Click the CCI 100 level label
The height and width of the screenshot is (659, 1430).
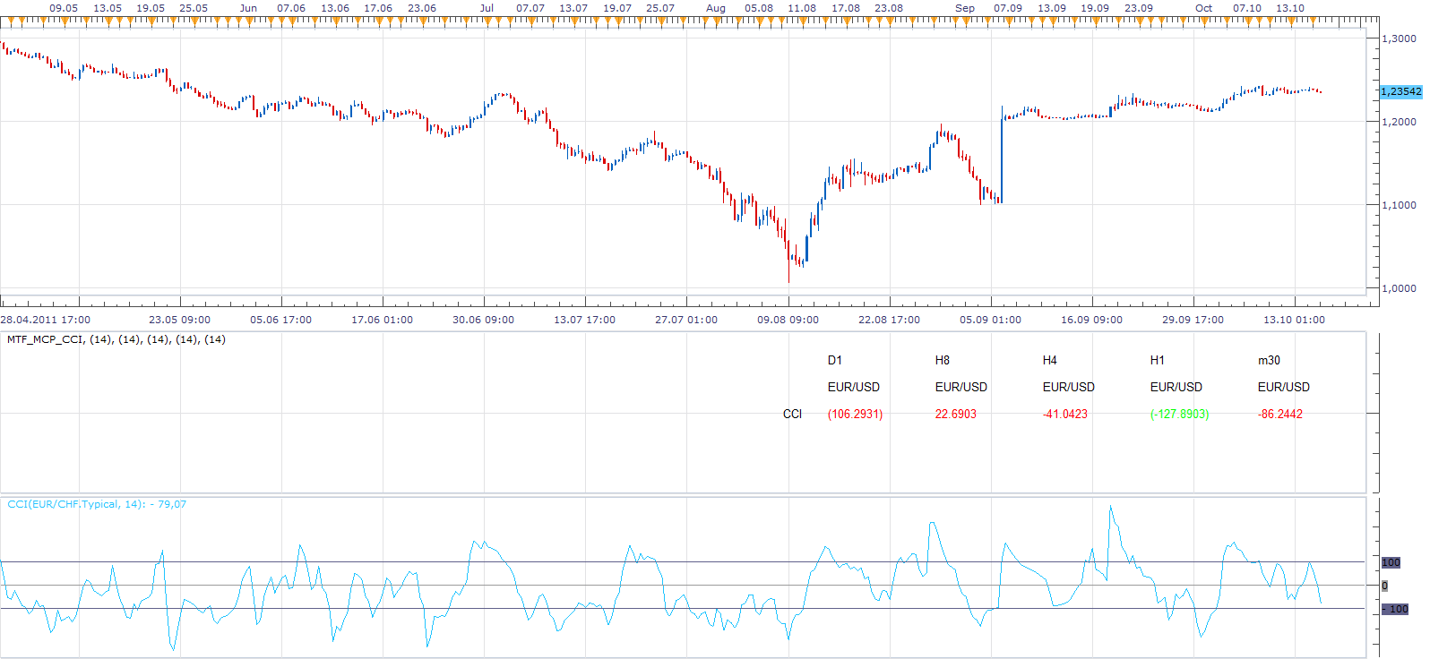(x=1391, y=562)
